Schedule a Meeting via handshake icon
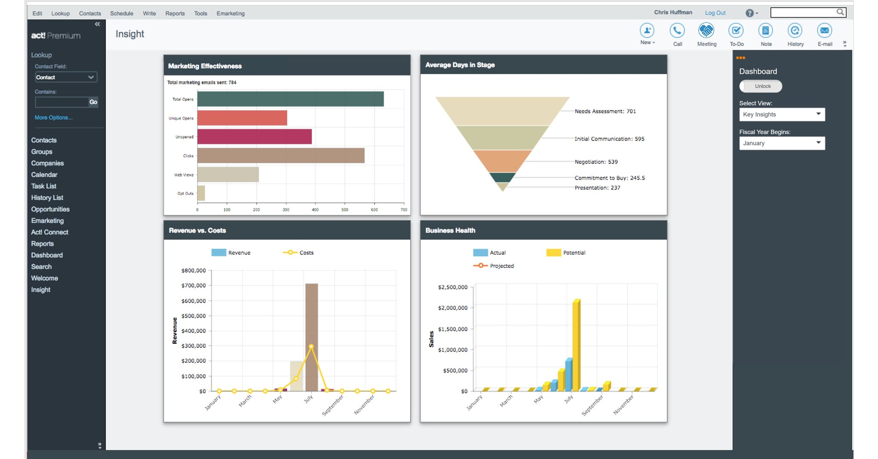This screenshot has width=878, height=459. click(x=706, y=31)
